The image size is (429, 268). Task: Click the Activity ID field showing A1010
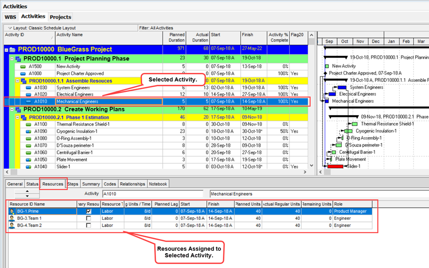pyautogui.click(x=153, y=194)
